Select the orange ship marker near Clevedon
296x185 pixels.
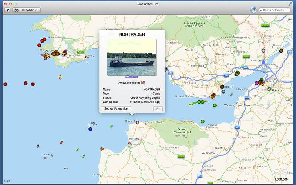(x=232, y=95)
